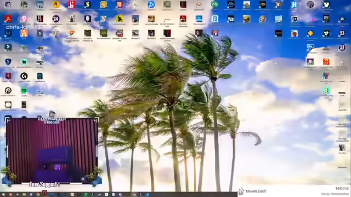Select the white 'N' desktop icon

click(104, 19)
